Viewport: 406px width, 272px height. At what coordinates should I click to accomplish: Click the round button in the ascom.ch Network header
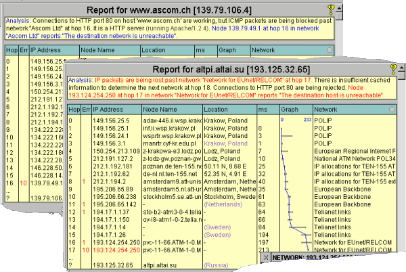[330, 50]
